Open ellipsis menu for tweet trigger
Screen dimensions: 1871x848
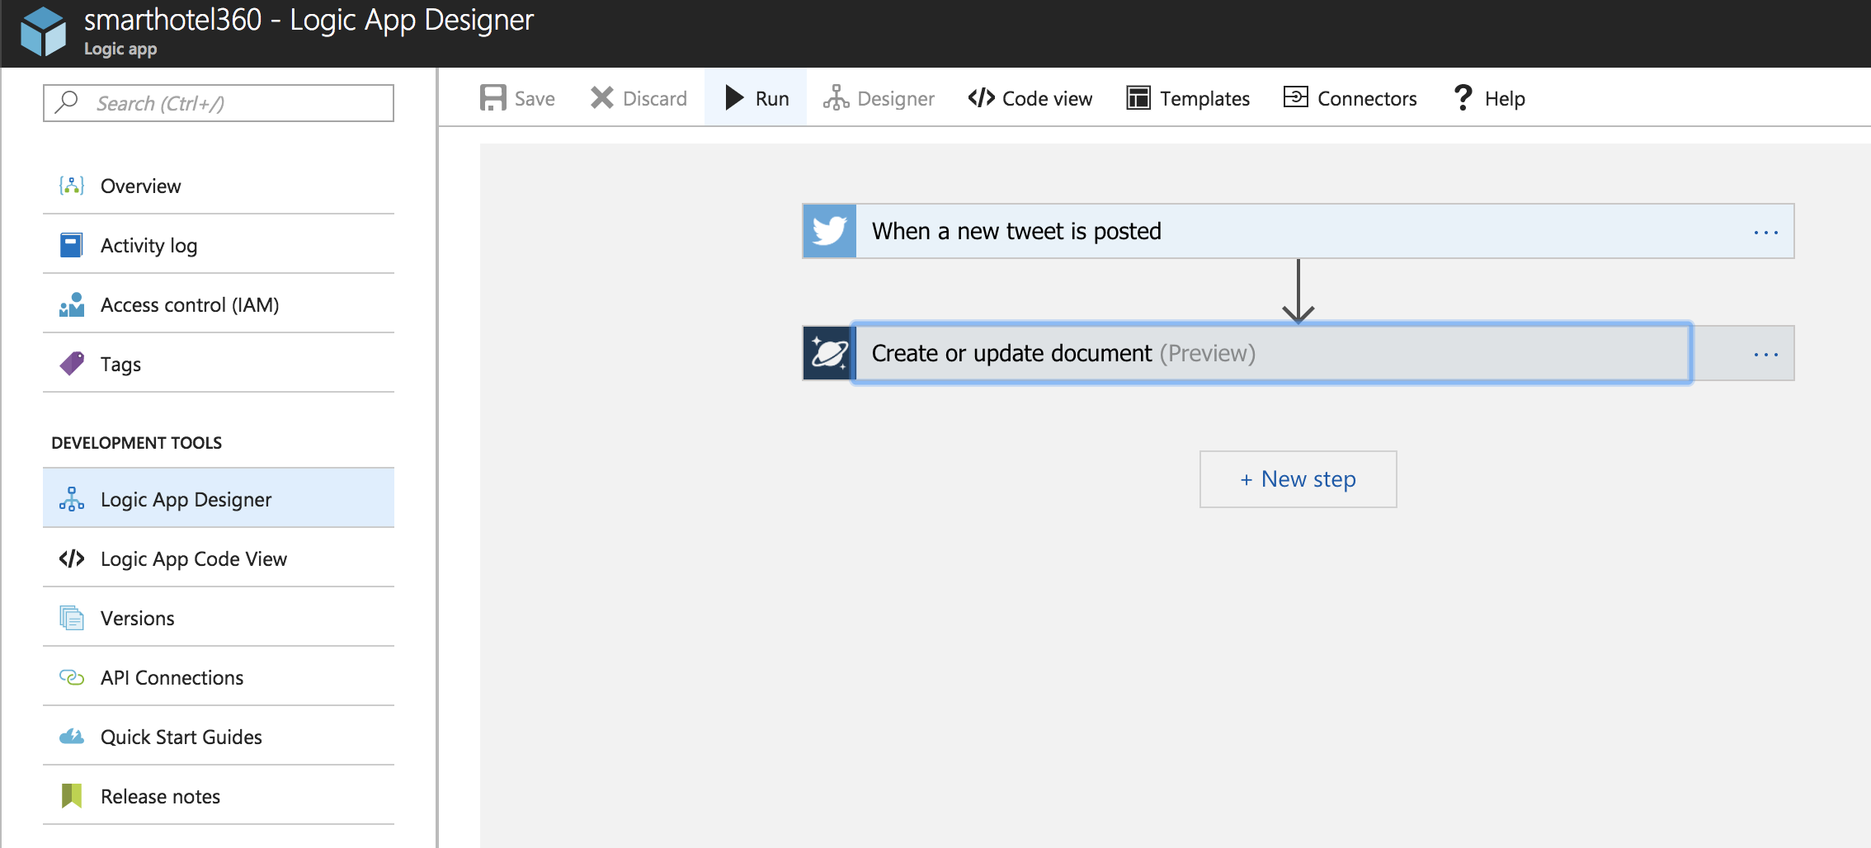pyautogui.click(x=1766, y=233)
